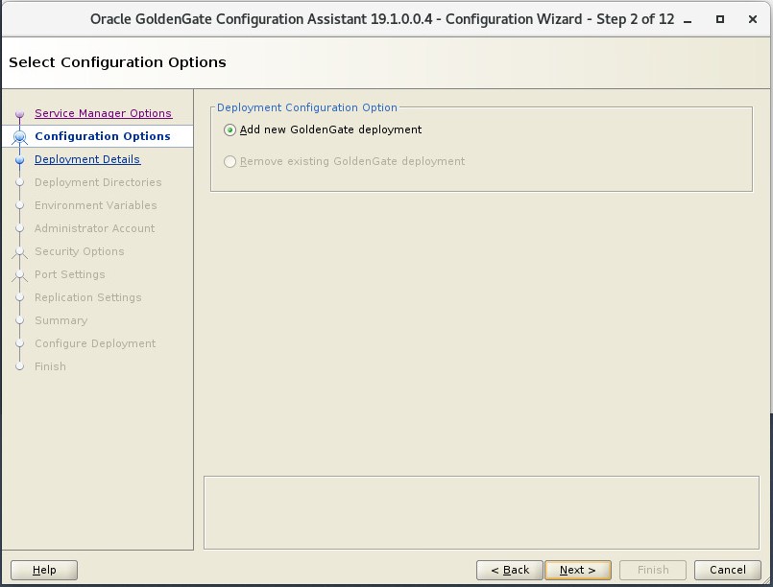
Task: Click Administrator Account step label
Action: point(95,228)
